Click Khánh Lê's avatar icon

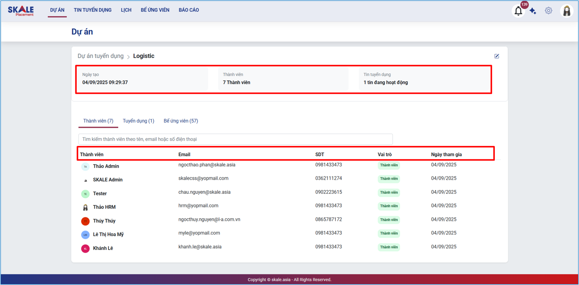85,249
